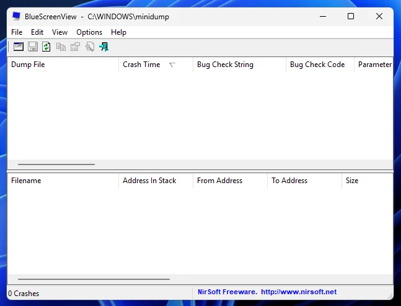Image resolution: width=401 pixels, height=306 pixels.
Task: Click the Crash Time sort arrow indicator
Action: (x=172, y=65)
